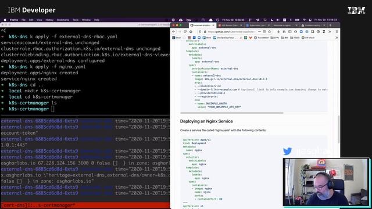Open the Edit menu
This screenshot has height=209, width=372.
coord(31,20)
